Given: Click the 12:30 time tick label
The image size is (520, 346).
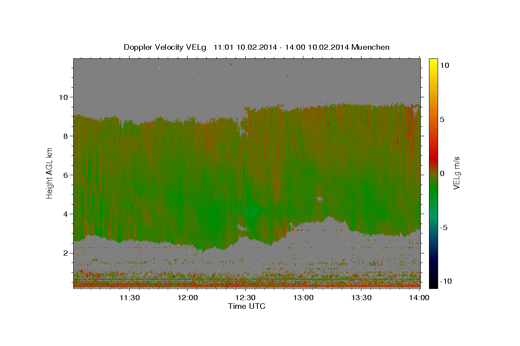Looking at the screenshot, I should (245, 298).
